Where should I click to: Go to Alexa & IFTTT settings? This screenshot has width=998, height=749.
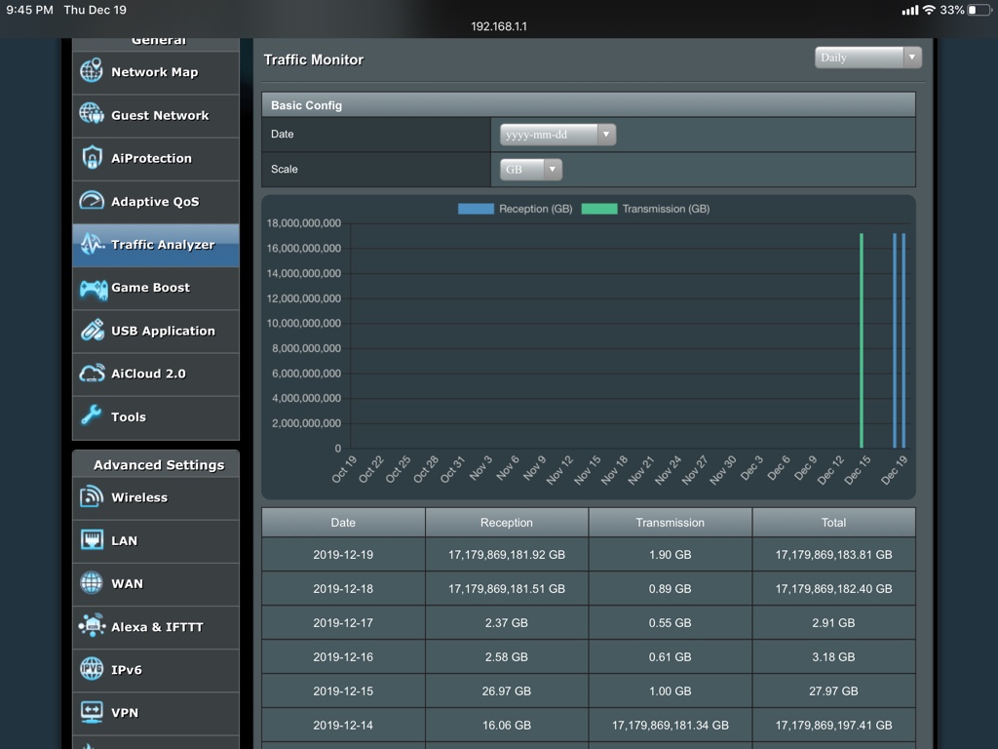coord(156,627)
